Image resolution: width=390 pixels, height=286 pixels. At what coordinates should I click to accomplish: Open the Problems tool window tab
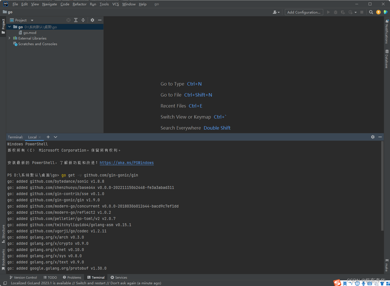click(72, 278)
